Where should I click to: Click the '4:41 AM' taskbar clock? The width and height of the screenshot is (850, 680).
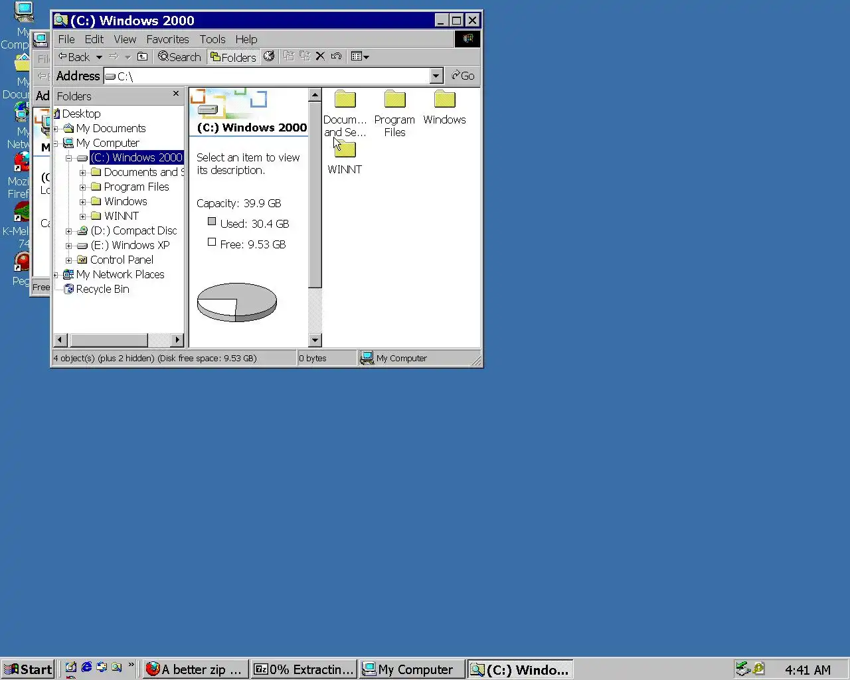[807, 670]
